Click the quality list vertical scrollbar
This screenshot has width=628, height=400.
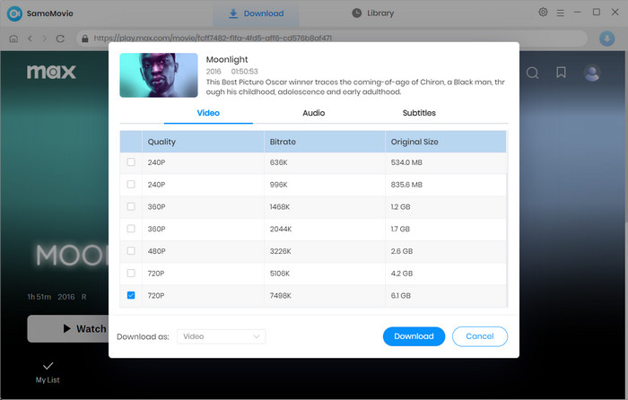coord(507,239)
